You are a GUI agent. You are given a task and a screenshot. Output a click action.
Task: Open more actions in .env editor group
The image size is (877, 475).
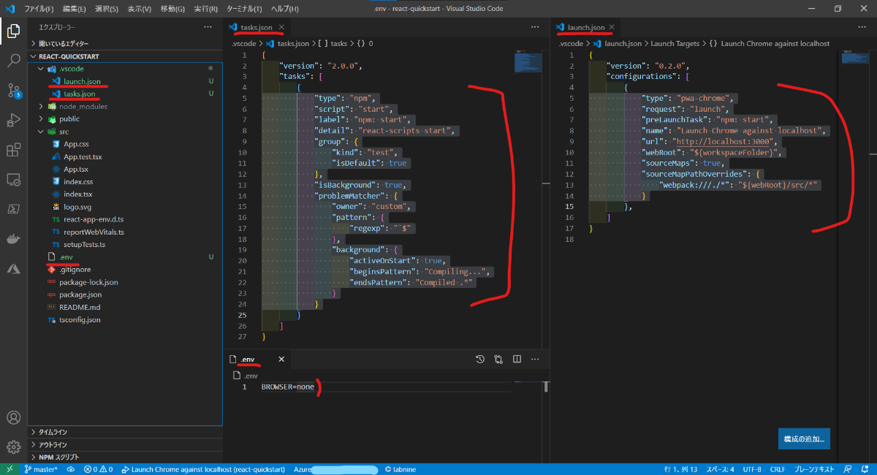coord(535,359)
